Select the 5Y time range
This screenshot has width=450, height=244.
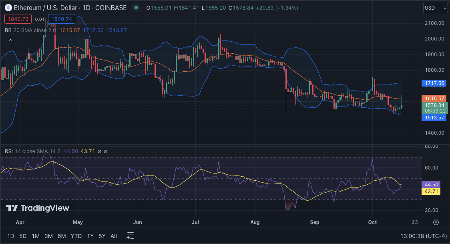pyautogui.click(x=102, y=236)
